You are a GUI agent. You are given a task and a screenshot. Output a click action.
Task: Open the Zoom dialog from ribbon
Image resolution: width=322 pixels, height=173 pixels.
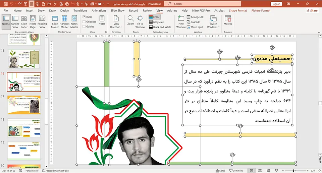pos(130,20)
